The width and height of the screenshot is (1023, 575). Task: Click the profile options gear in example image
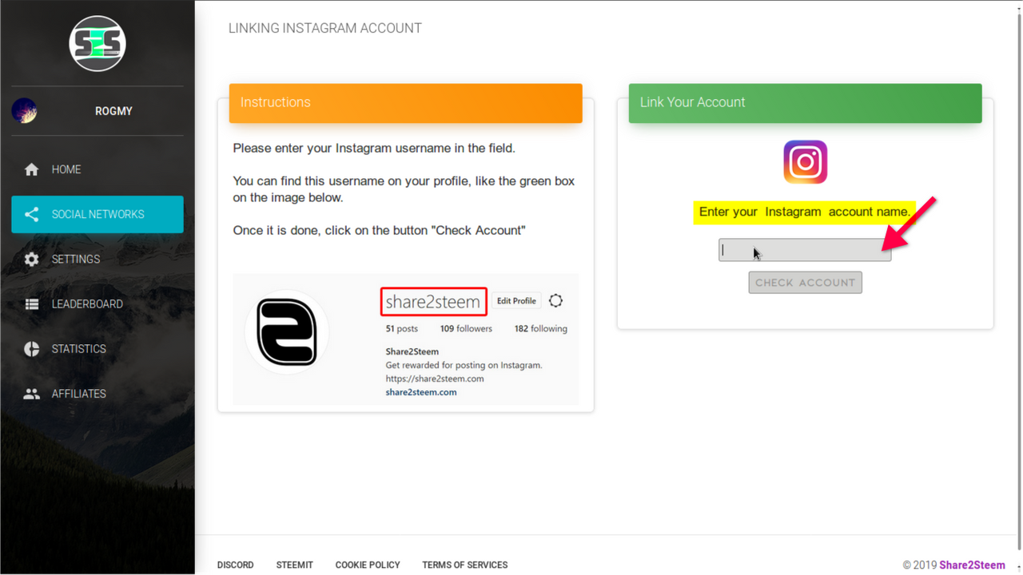click(x=555, y=300)
